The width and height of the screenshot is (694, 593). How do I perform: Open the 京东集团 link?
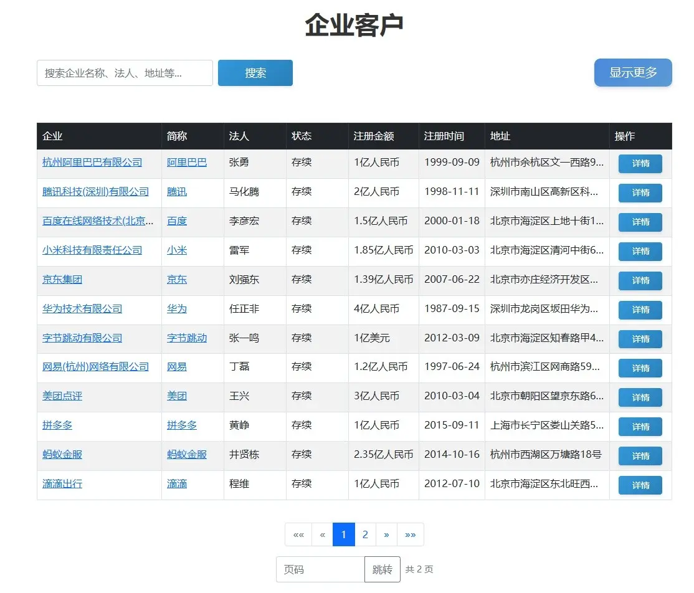coord(62,279)
